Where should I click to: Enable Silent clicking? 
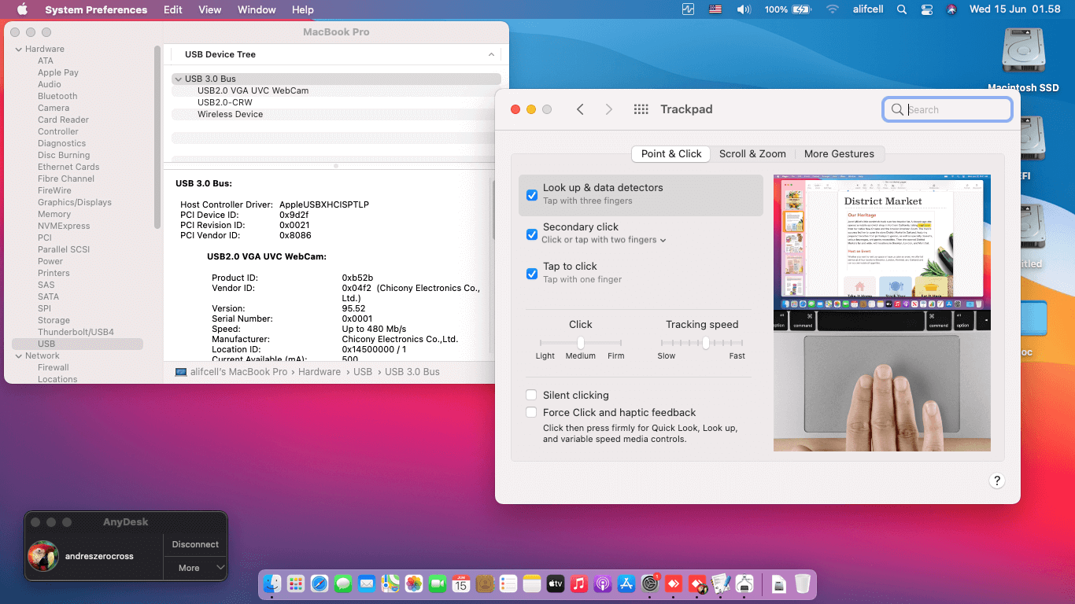(x=531, y=395)
